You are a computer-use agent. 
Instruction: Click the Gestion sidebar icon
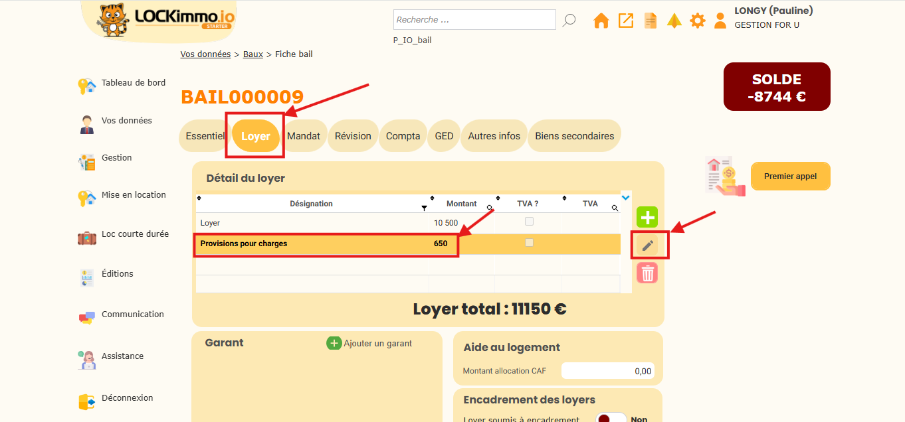[86, 161]
